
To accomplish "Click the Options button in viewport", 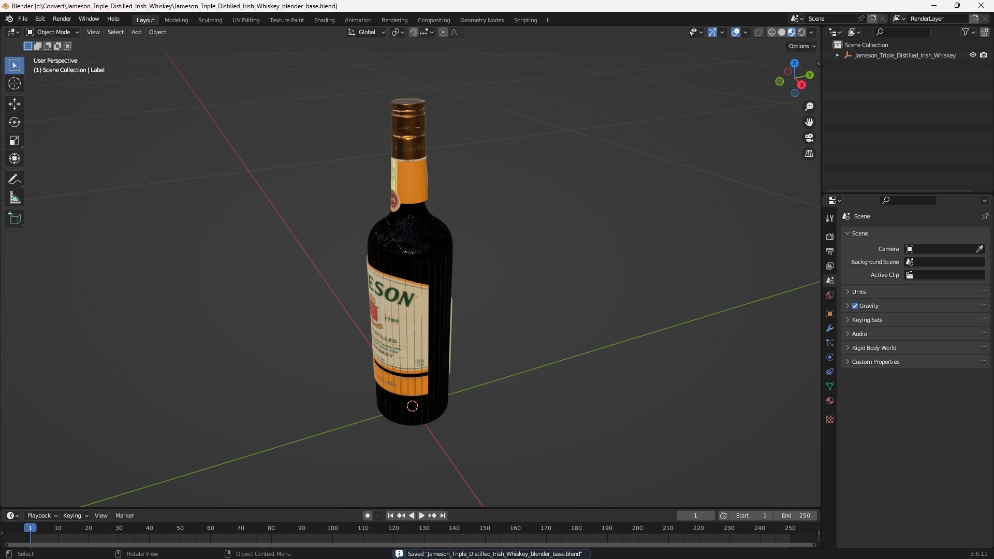I will coord(802,46).
